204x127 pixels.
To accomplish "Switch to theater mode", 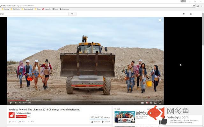I will pyautogui.click(x=151, y=103).
